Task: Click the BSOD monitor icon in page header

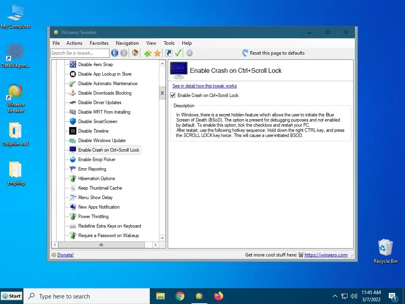Action: click(x=179, y=70)
